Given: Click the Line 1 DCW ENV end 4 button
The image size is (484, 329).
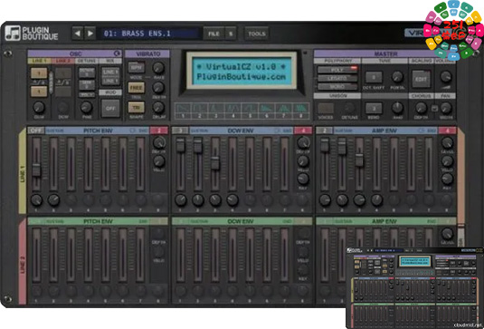Looking at the screenshot, I should point(303,131).
